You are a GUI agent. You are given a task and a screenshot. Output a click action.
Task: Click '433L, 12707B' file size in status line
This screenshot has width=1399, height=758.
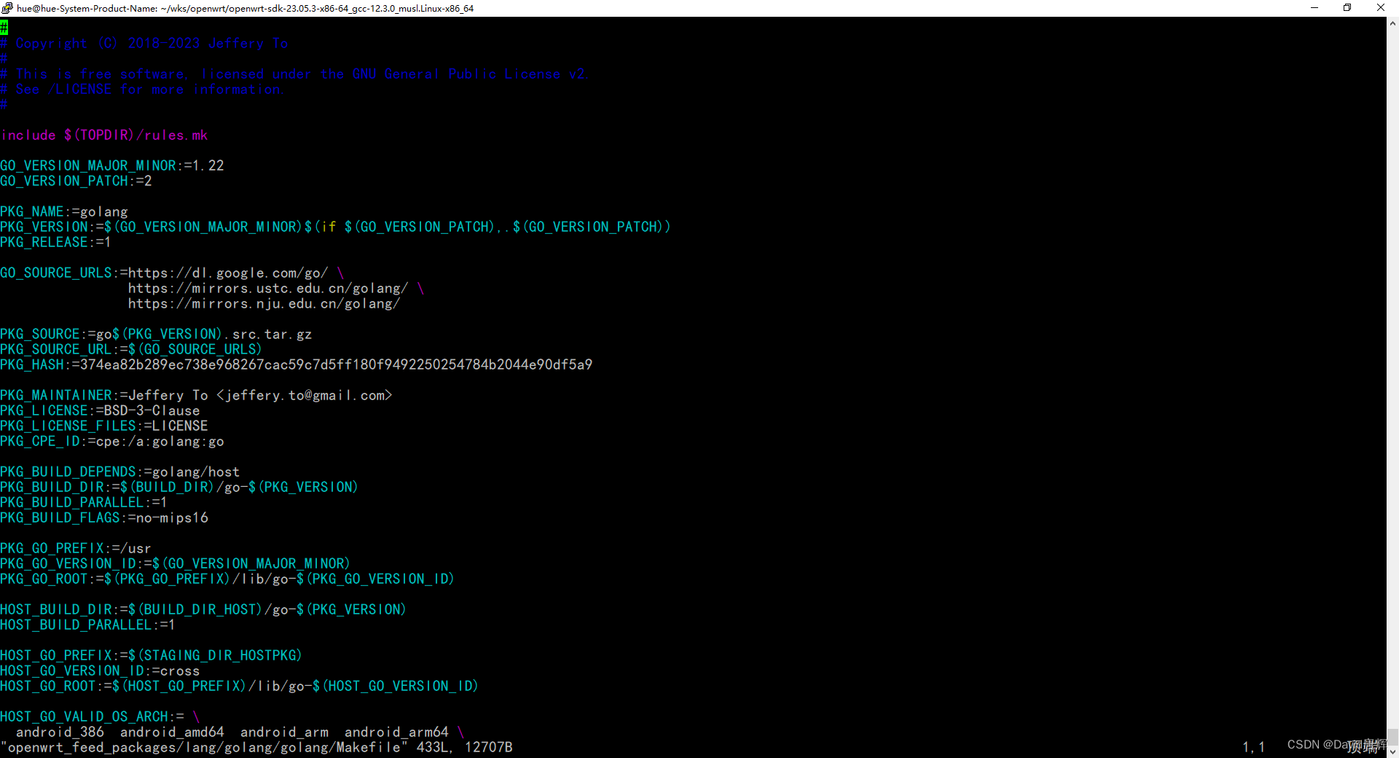tap(465, 748)
